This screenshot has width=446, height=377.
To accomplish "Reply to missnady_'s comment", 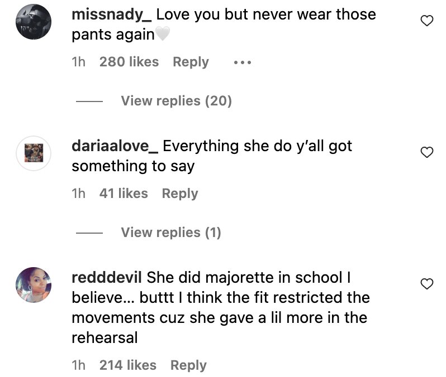I will click(x=191, y=62).
